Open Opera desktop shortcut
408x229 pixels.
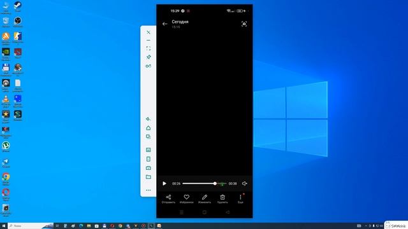click(x=6, y=194)
